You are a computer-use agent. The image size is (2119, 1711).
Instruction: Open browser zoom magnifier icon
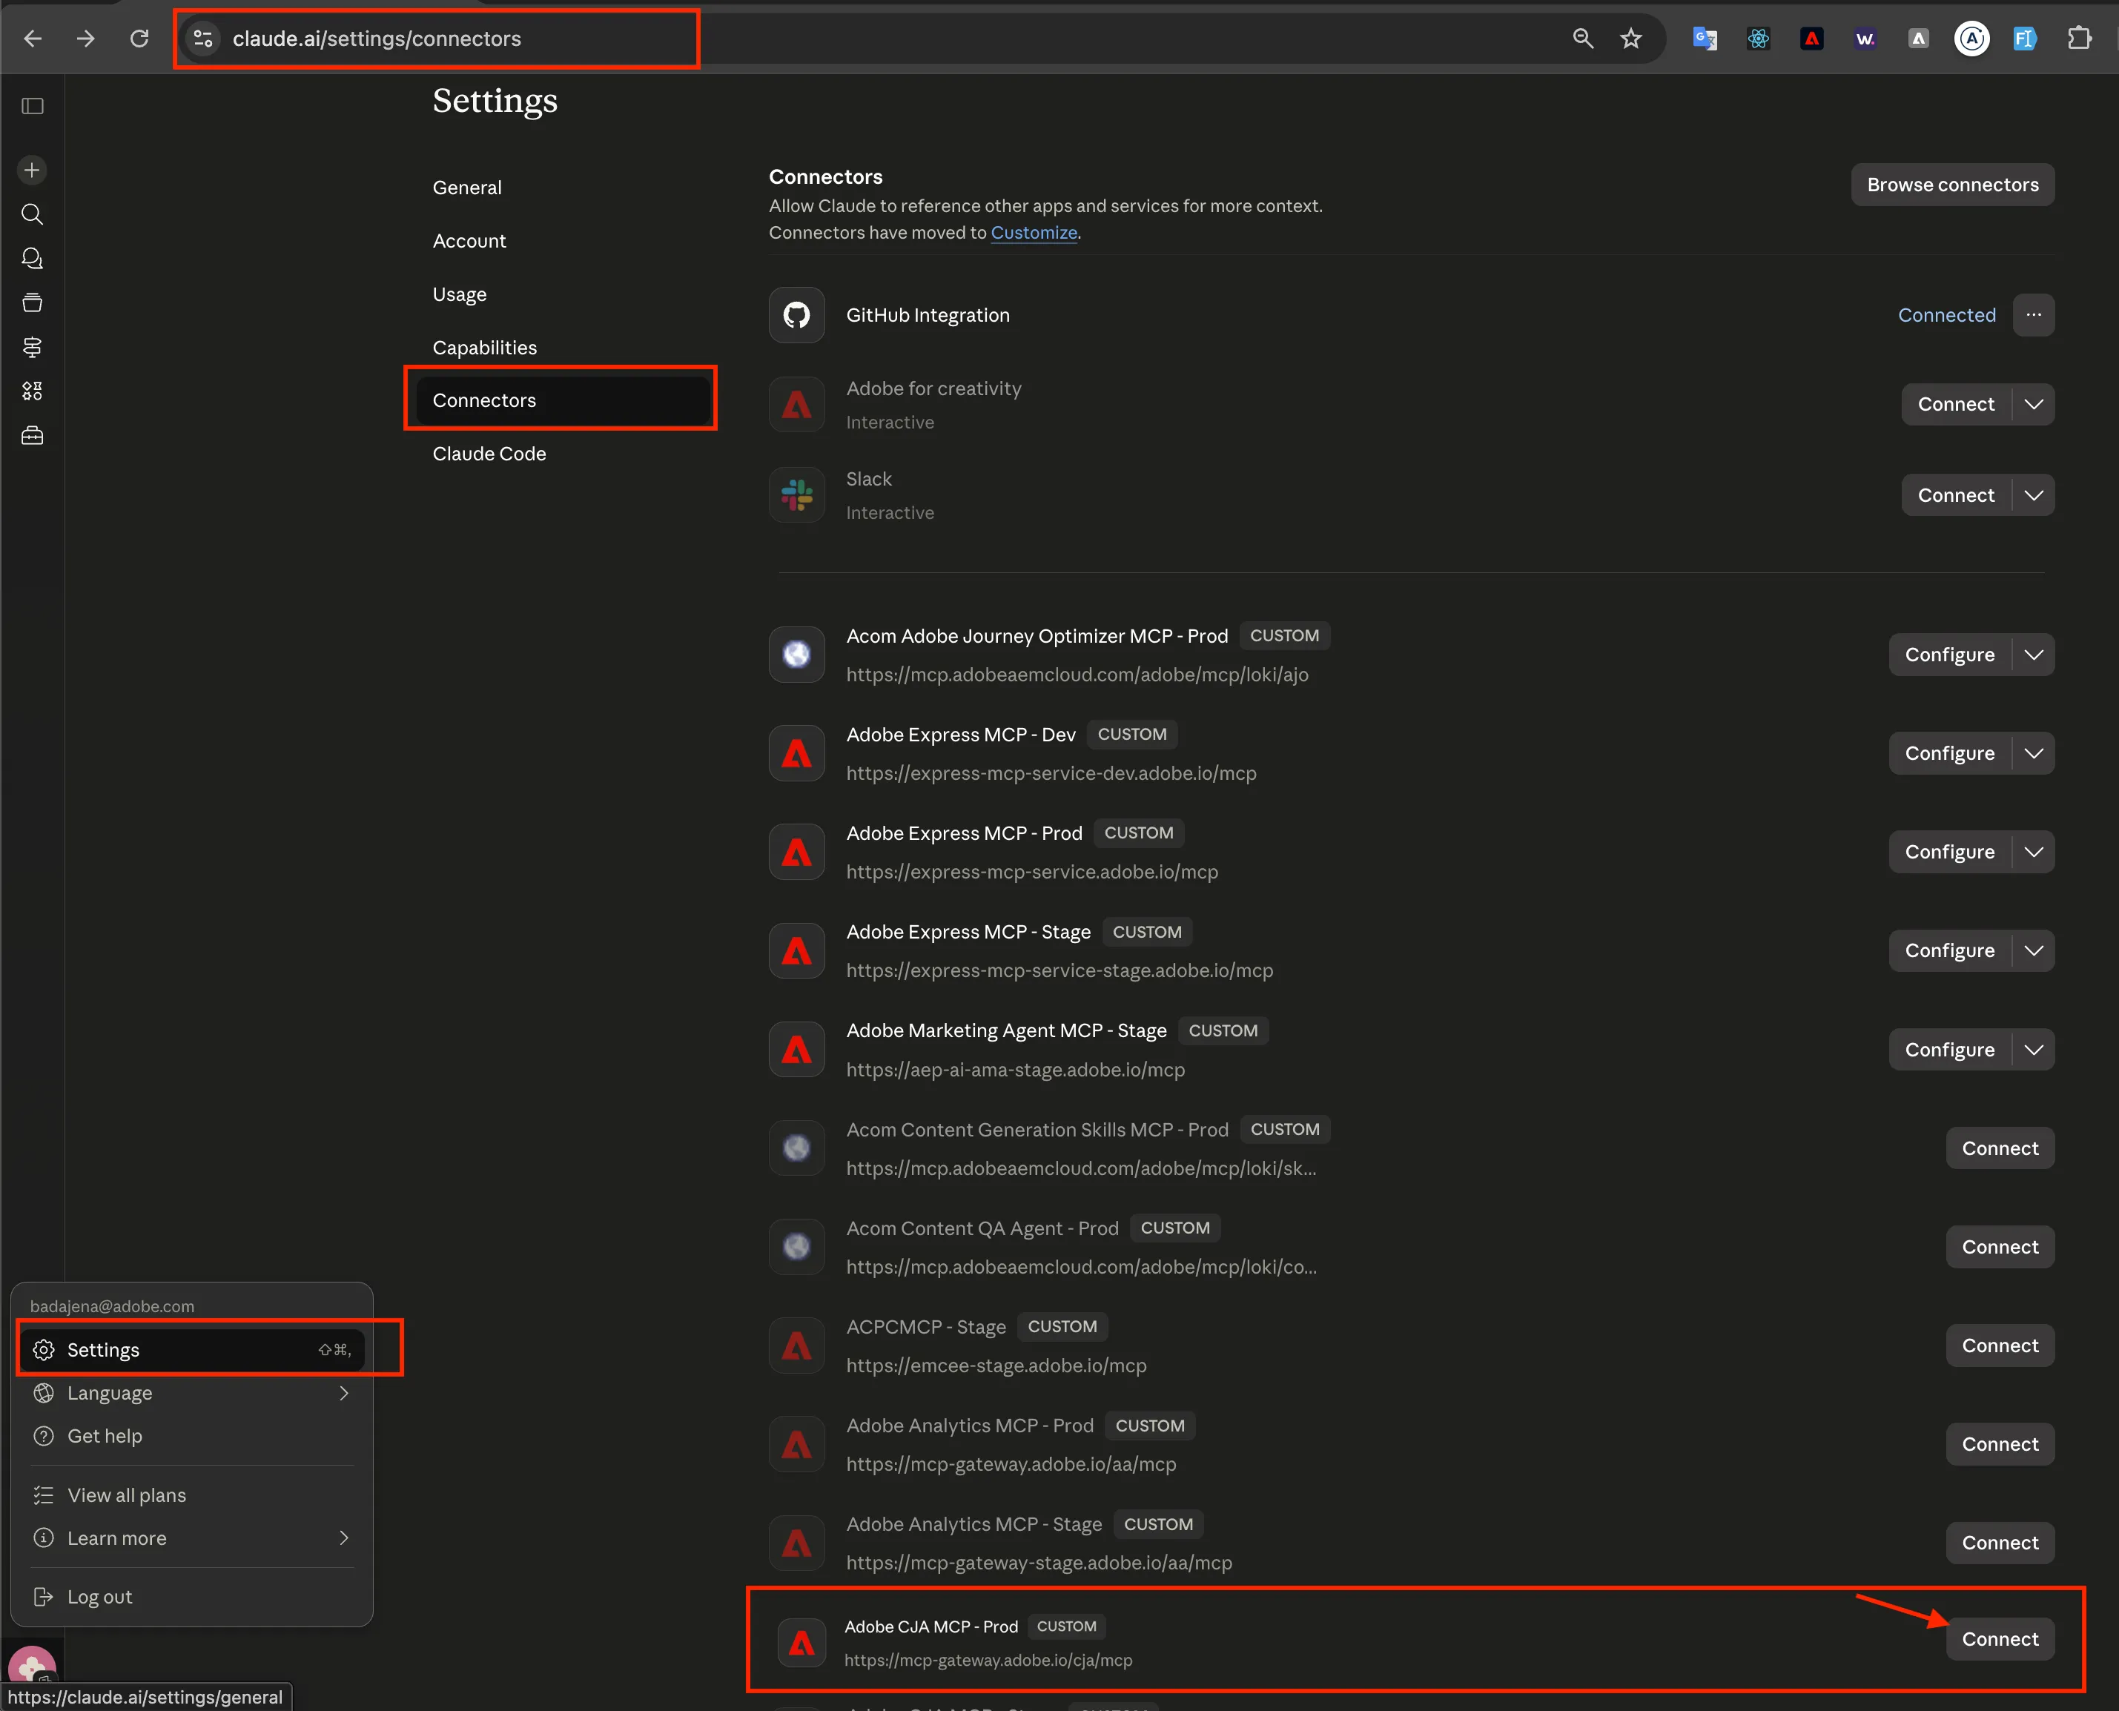(x=1583, y=39)
